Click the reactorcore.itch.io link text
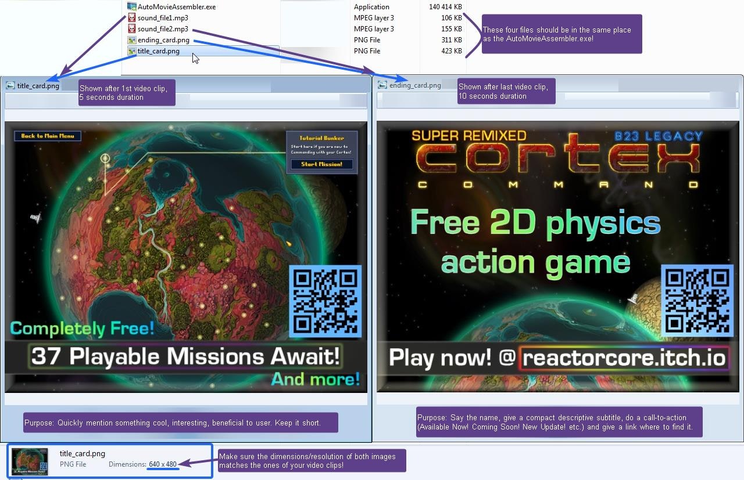This screenshot has width=744, height=480. click(x=624, y=358)
